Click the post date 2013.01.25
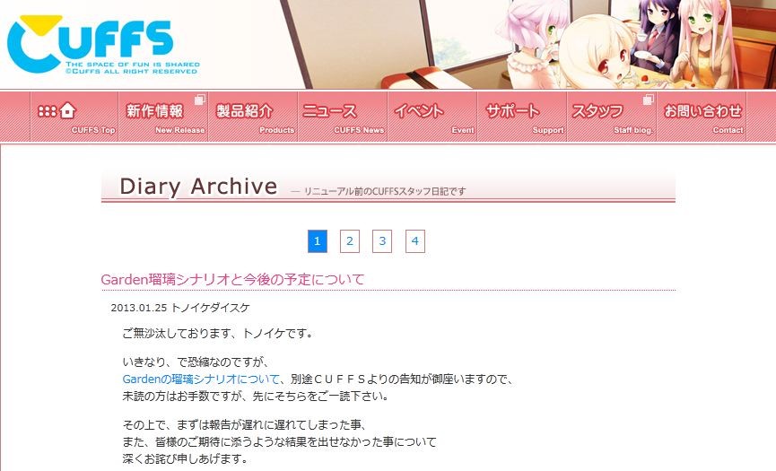This screenshot has height=471, width=776. point(139,308)
